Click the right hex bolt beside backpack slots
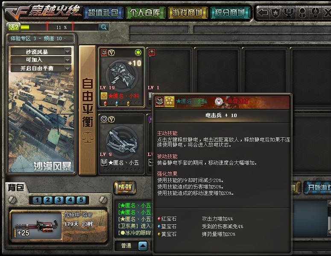 (103, 200)
